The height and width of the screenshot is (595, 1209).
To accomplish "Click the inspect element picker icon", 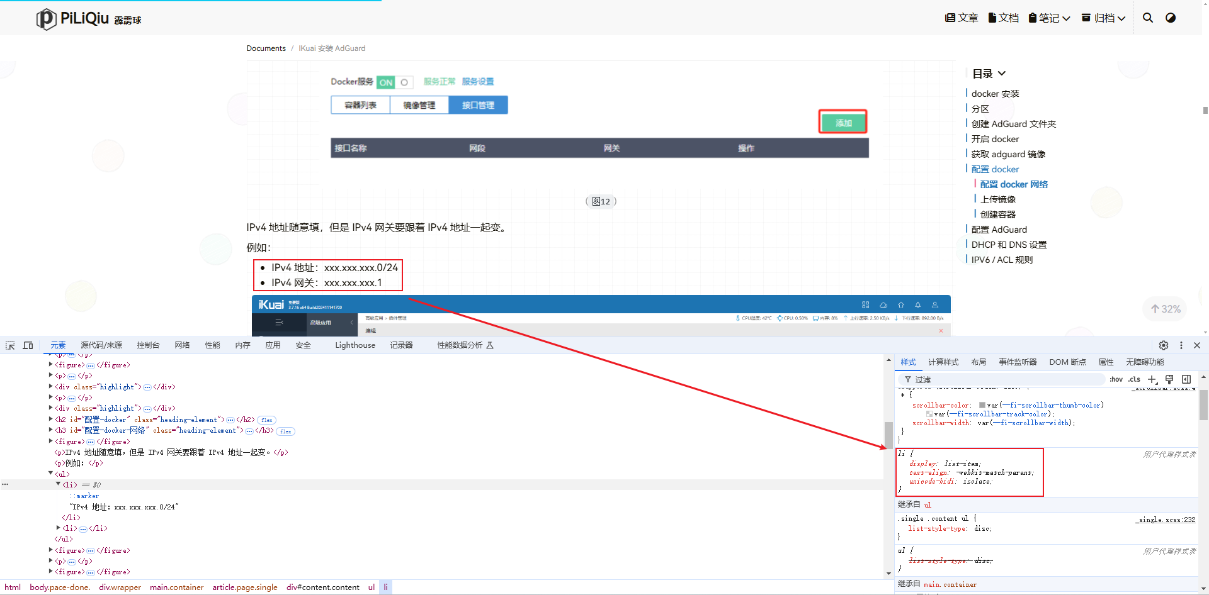I will pos(10,345).
